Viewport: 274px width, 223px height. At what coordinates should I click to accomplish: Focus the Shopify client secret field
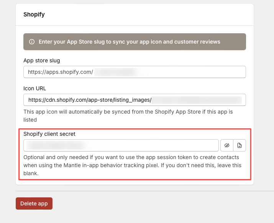click(121, 145)
